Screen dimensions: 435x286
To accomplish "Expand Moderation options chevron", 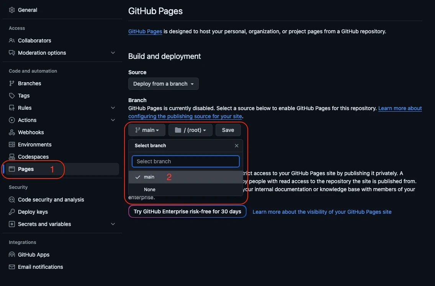I will [x=113, y=53].
